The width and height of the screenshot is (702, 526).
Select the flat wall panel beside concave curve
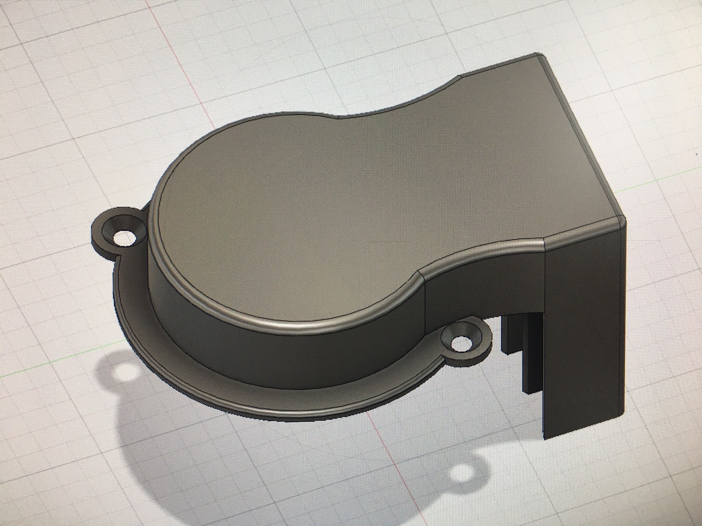484,289
